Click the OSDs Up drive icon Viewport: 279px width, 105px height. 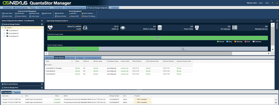[85, 28]
